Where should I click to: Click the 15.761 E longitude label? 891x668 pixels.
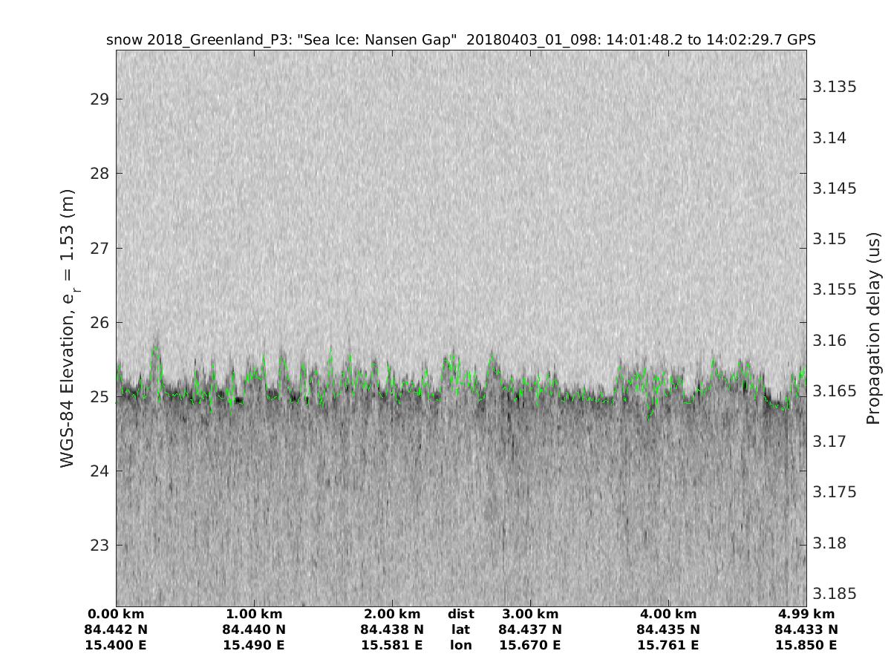(668, 646)
